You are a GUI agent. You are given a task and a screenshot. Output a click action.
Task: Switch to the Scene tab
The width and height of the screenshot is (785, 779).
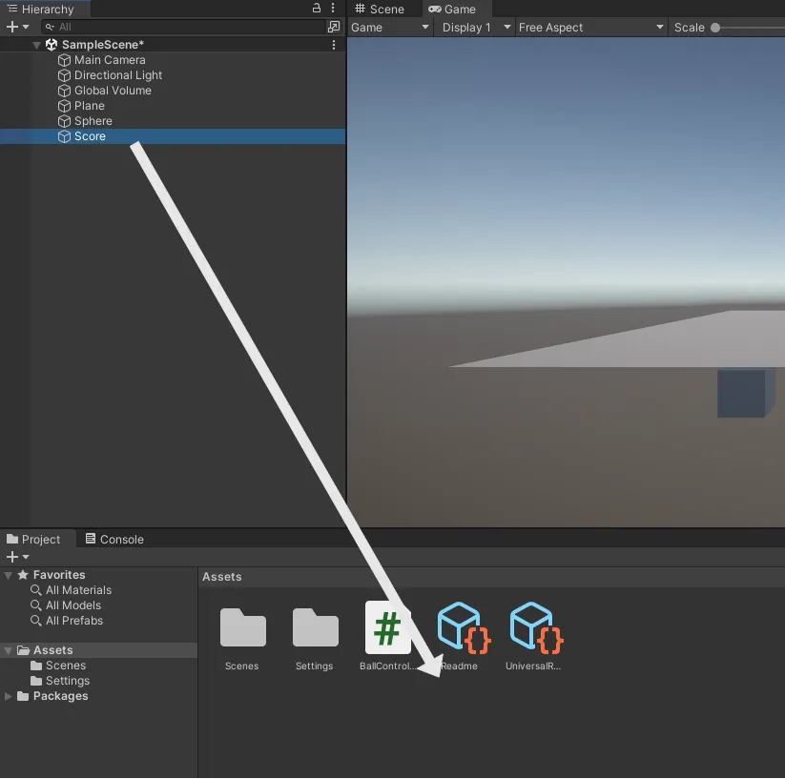pos(380,10)
